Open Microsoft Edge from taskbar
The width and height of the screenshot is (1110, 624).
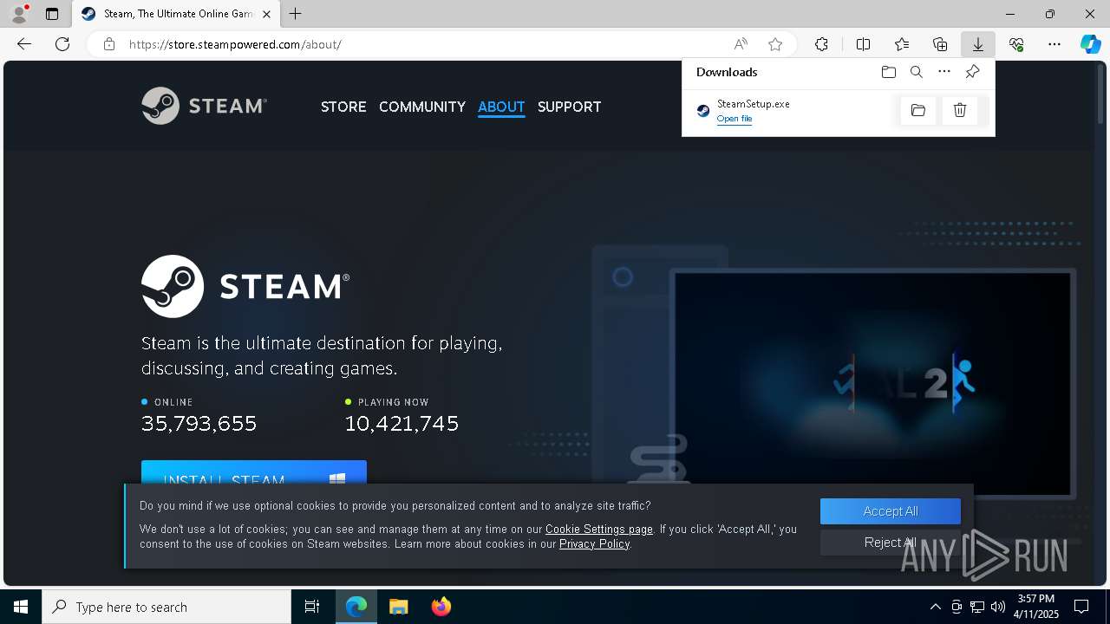coord(356,607)
